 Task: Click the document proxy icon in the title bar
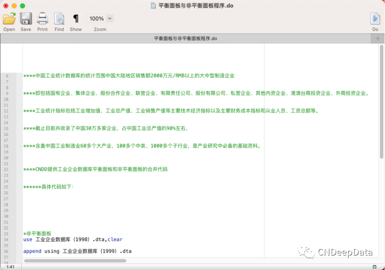pos(153,6)
